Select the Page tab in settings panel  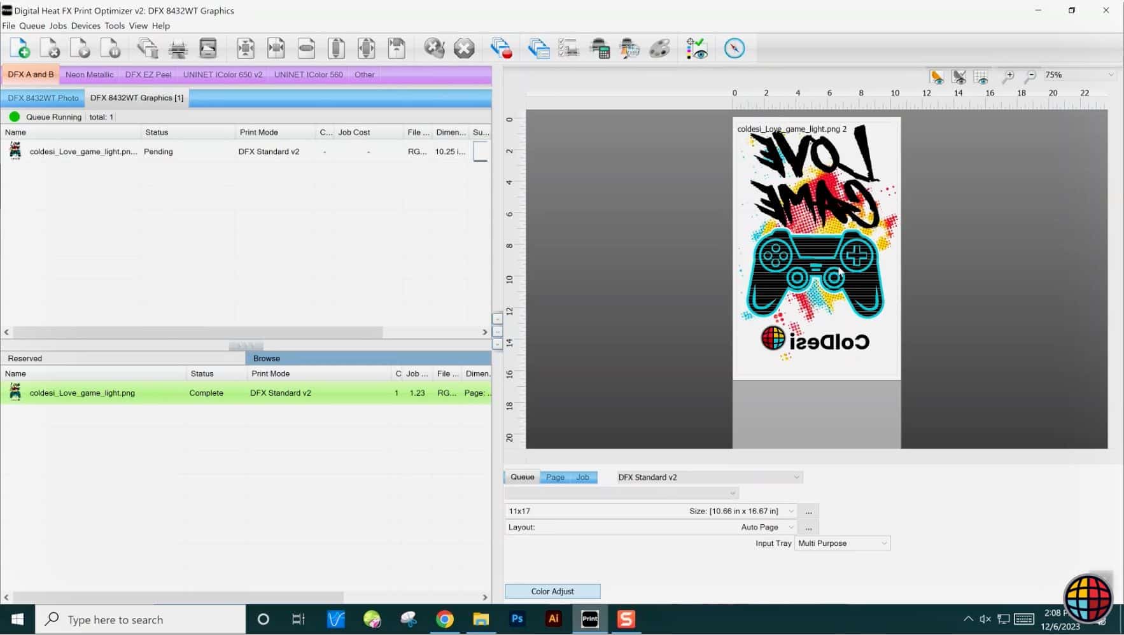coord(555,477)
